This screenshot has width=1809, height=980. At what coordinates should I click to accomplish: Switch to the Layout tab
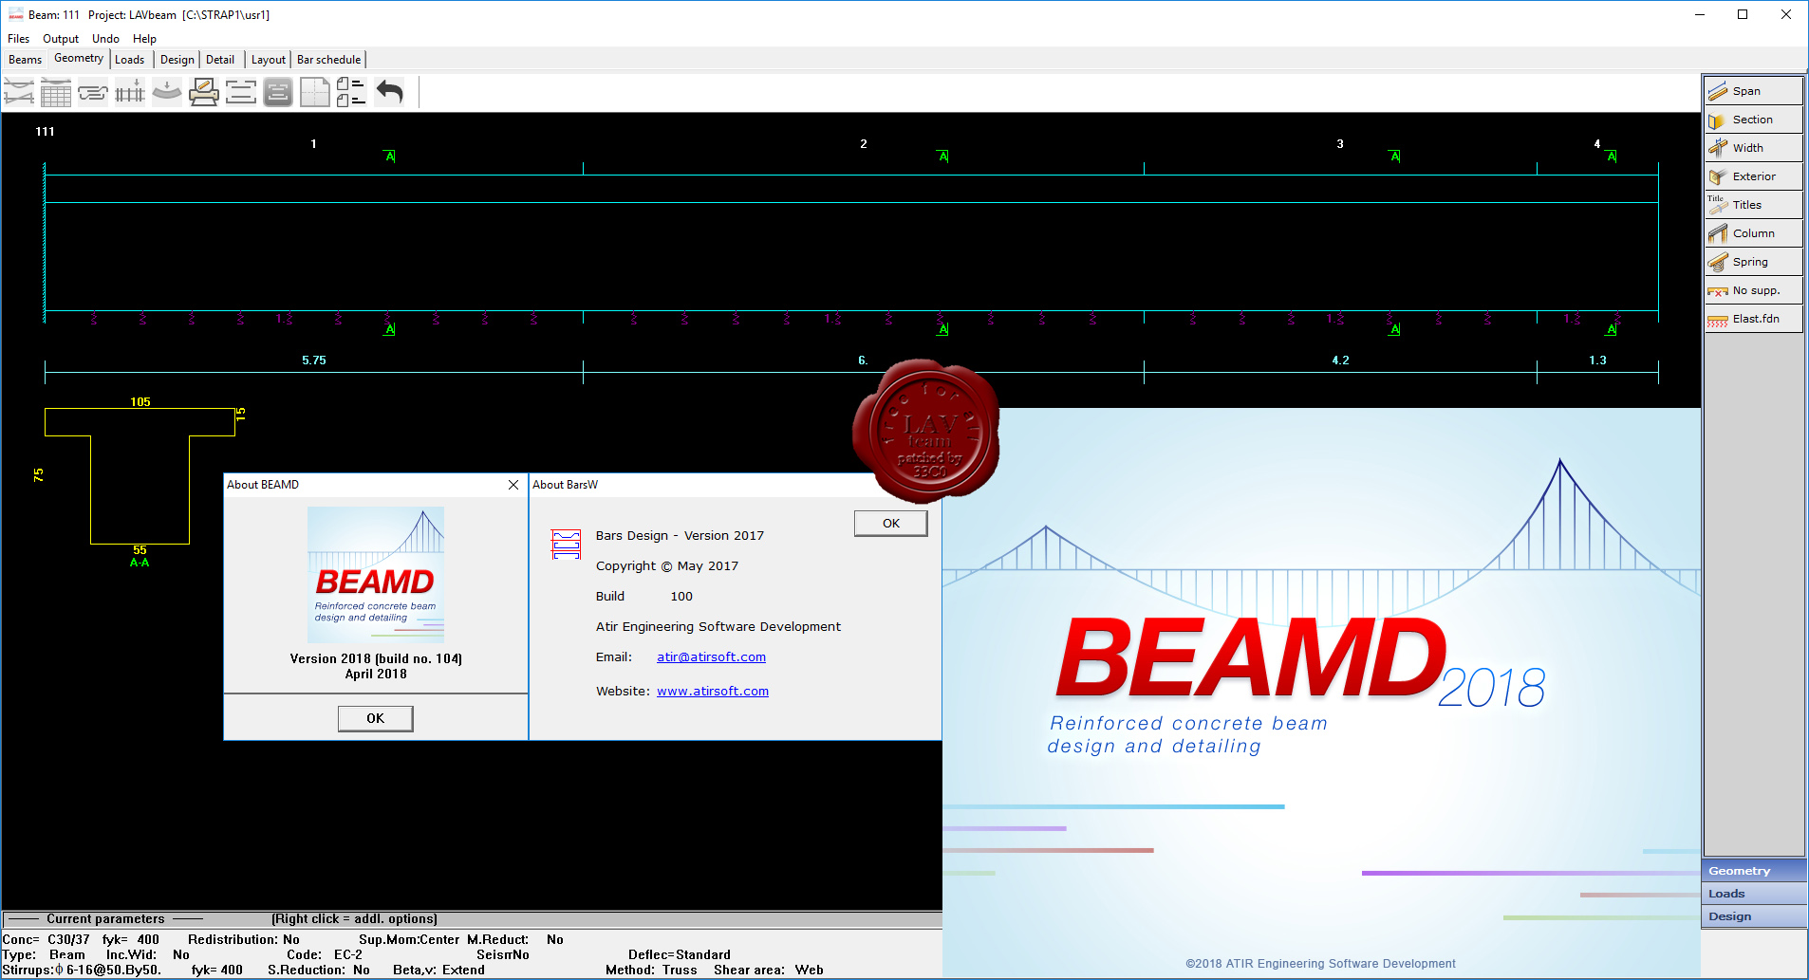click(269, 60)
